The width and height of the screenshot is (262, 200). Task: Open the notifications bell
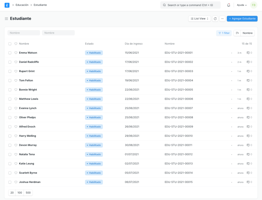(229, 5)
